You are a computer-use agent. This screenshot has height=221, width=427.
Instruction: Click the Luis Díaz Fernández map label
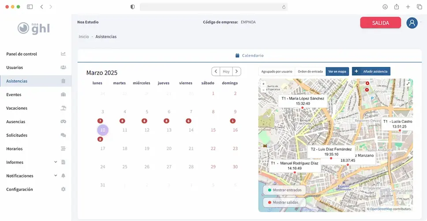[331, 152]
